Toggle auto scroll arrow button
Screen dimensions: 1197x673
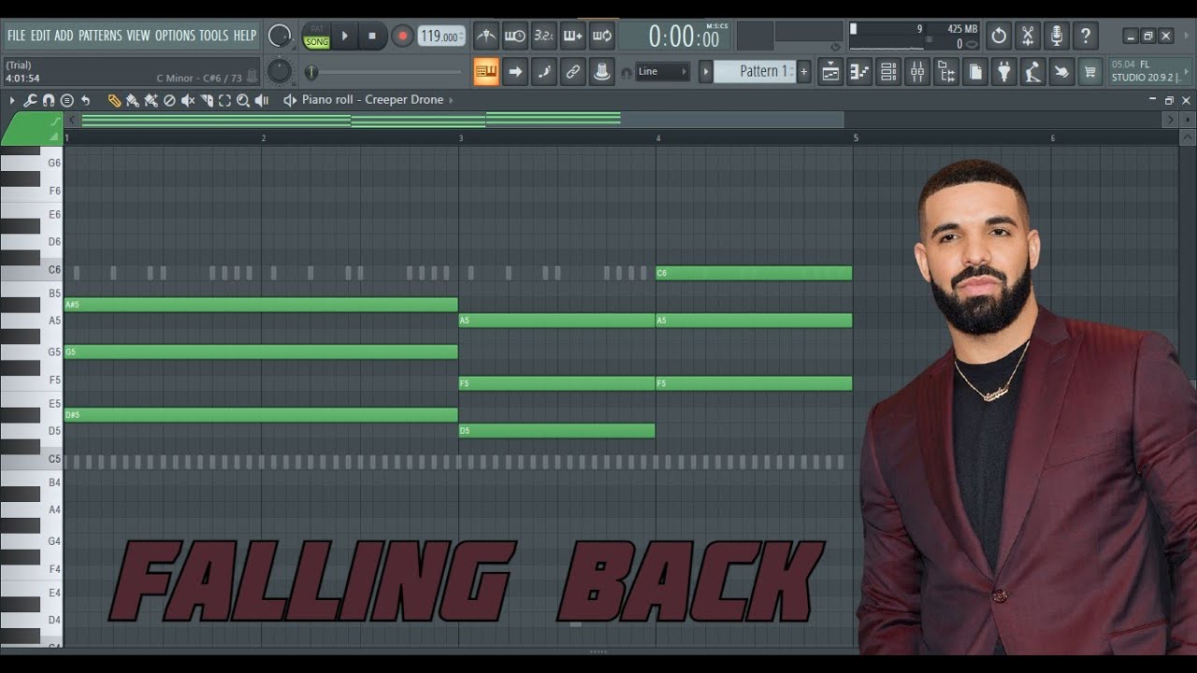point(515,71)
